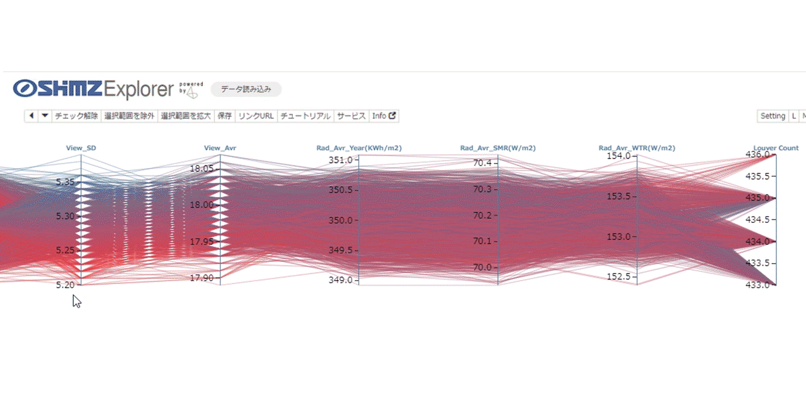Click the Louver Count axis header

coord(776,148)
